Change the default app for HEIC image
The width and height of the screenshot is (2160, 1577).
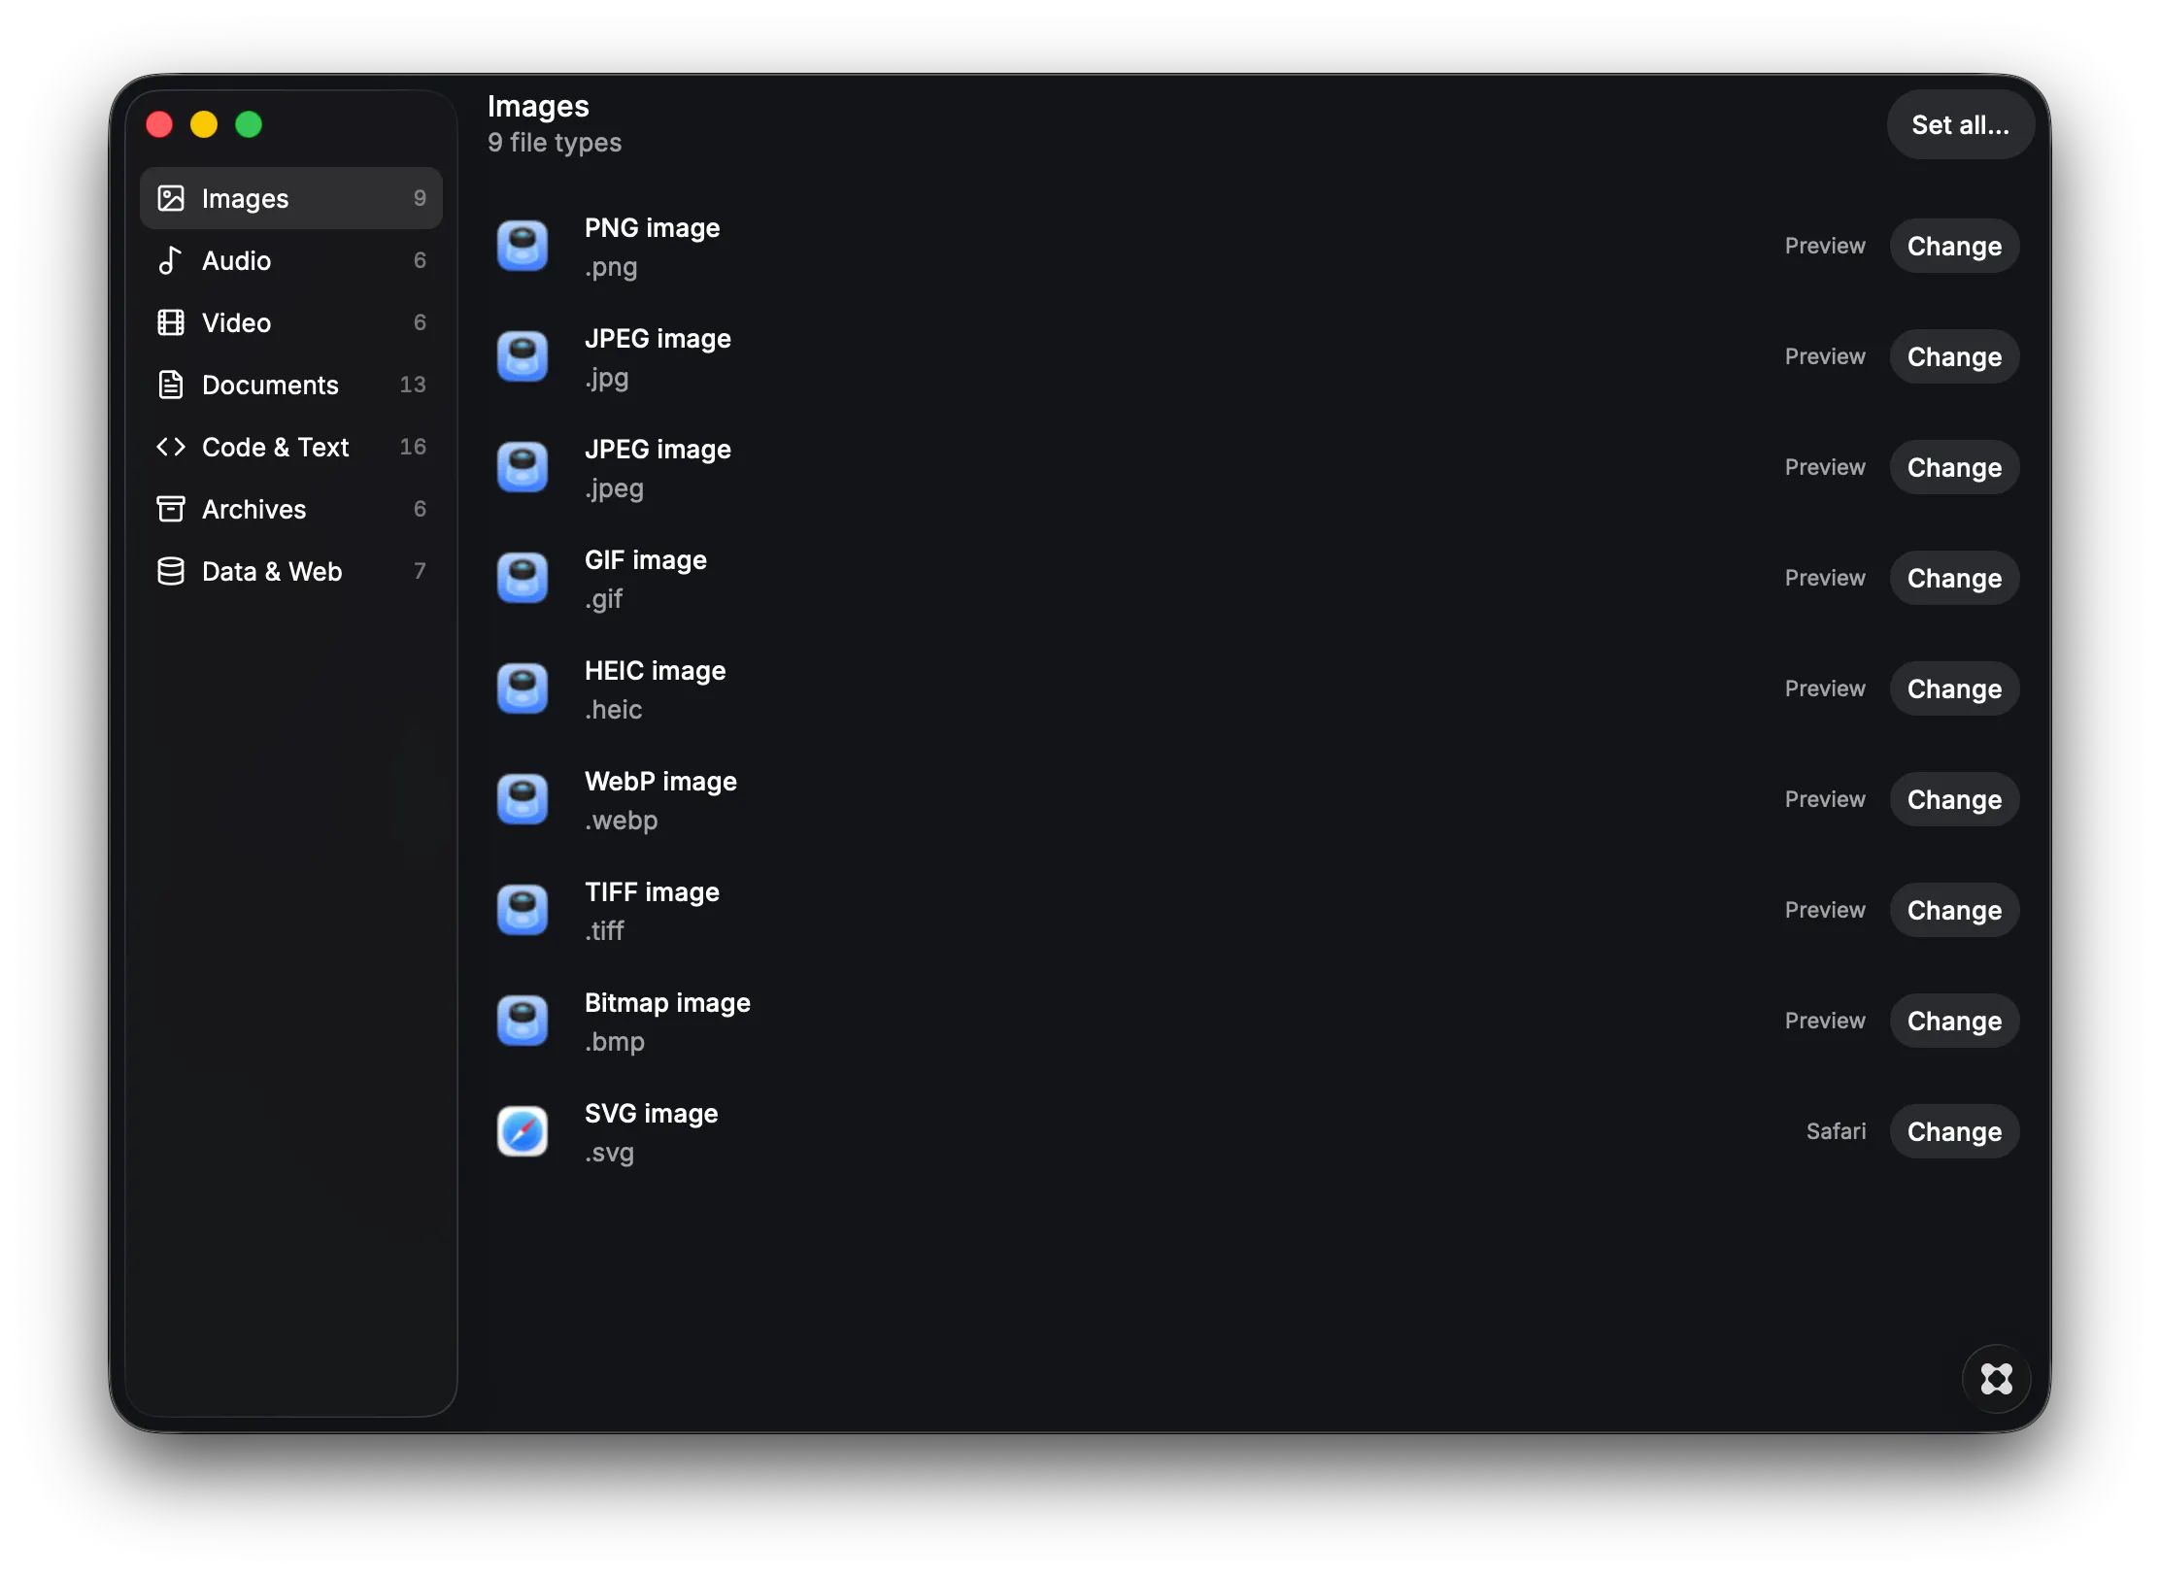1954,688
